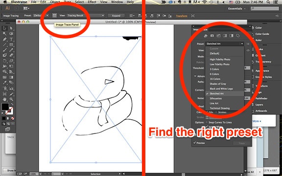
Task: Open the arrange documents dropdown
Action: point(26,8)
